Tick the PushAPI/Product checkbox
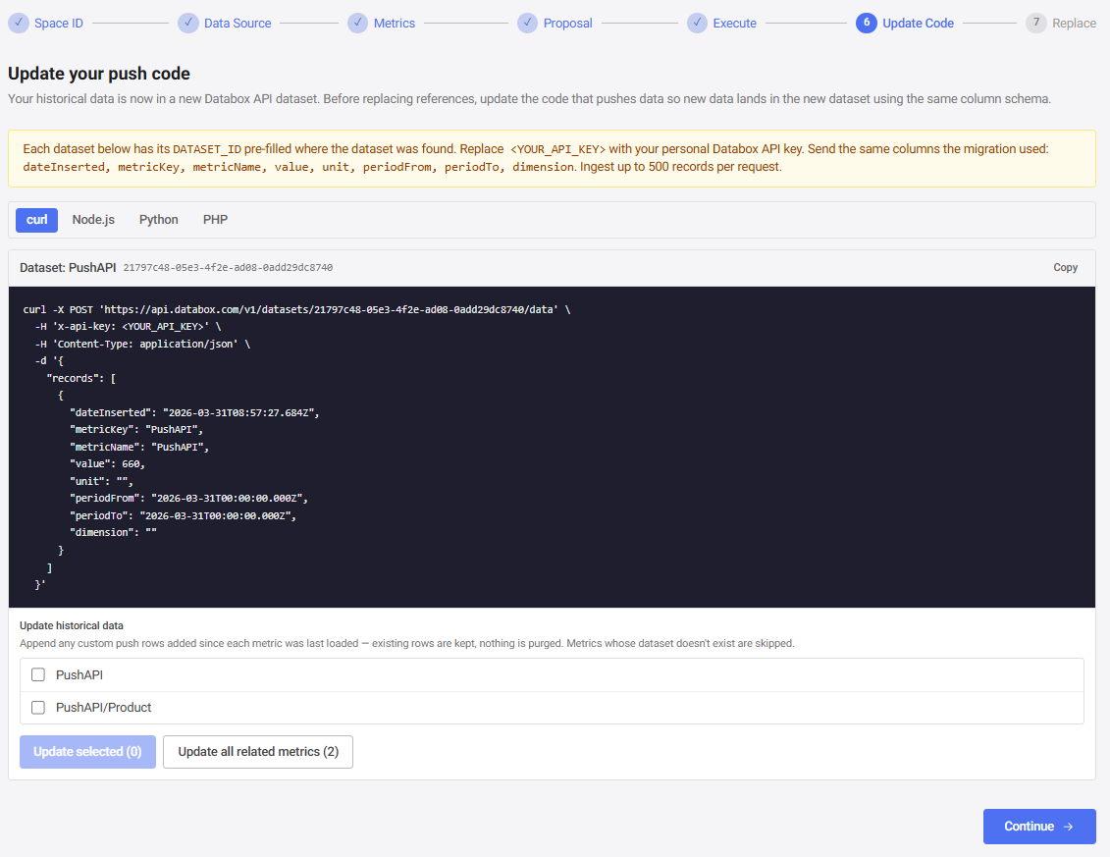The width and height of the screenshot is (1110, 857). tap(38, 708)
